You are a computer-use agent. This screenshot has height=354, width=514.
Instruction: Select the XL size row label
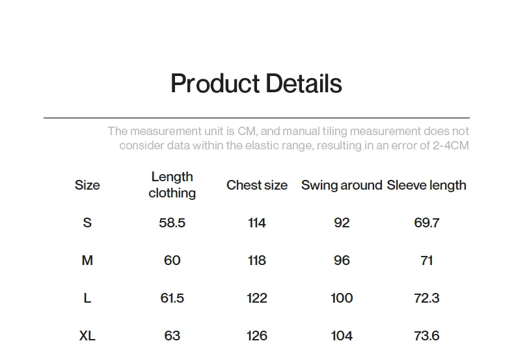[87, 336]
